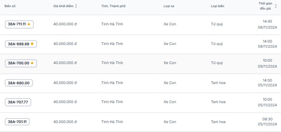The image size is (281, 132).
Task: Click the star icon beside plate 38A-711.11
Action: pos(29,24)
